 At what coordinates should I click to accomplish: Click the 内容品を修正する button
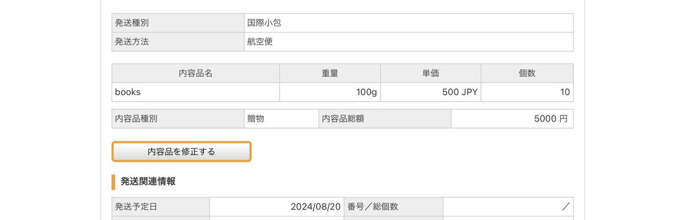[x=181, y=152]
